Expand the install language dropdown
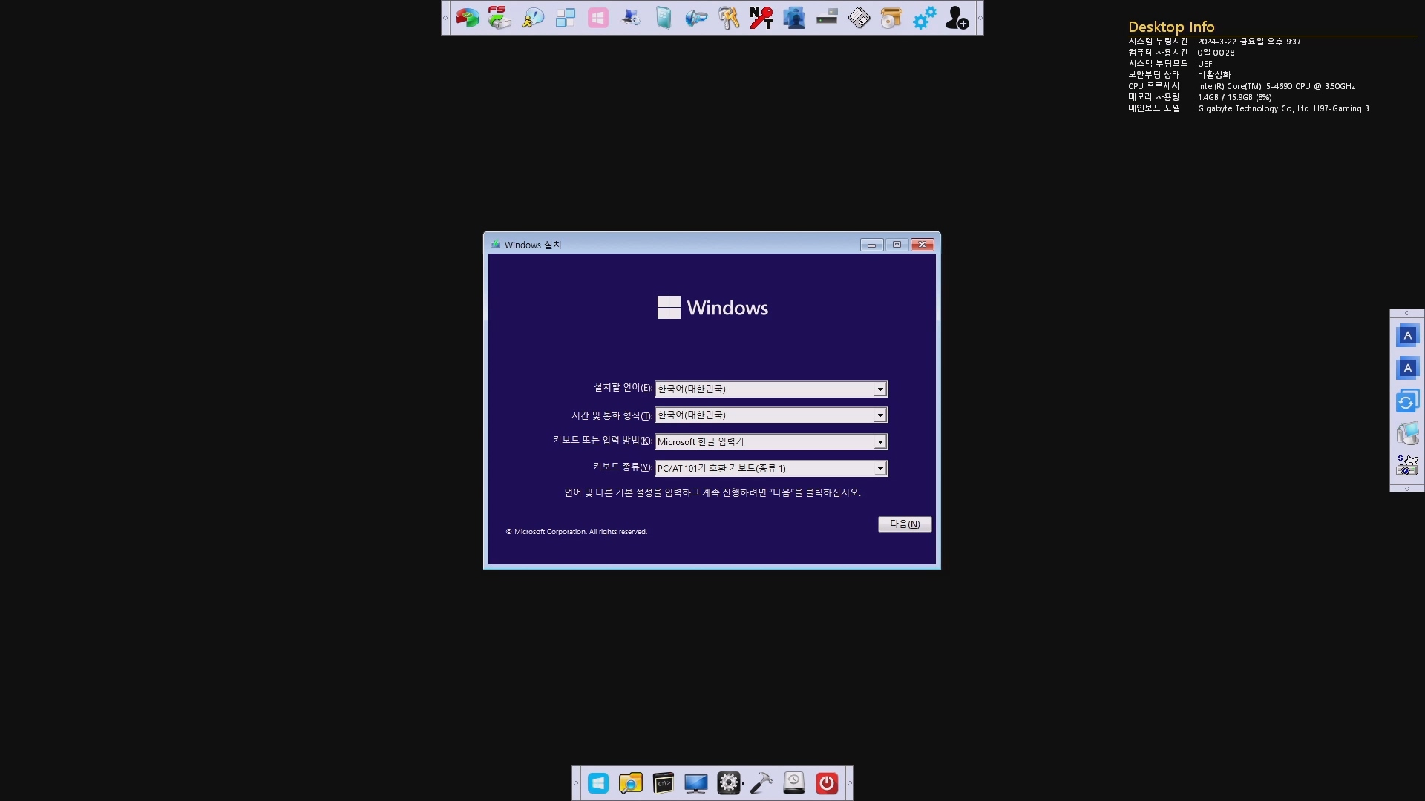The height and width of the screenshot is (801, 1425). (880, 389)
